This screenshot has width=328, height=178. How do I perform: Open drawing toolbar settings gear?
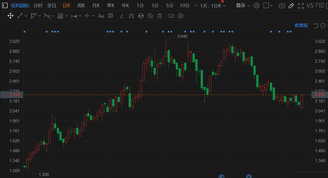tap(181, 16)
